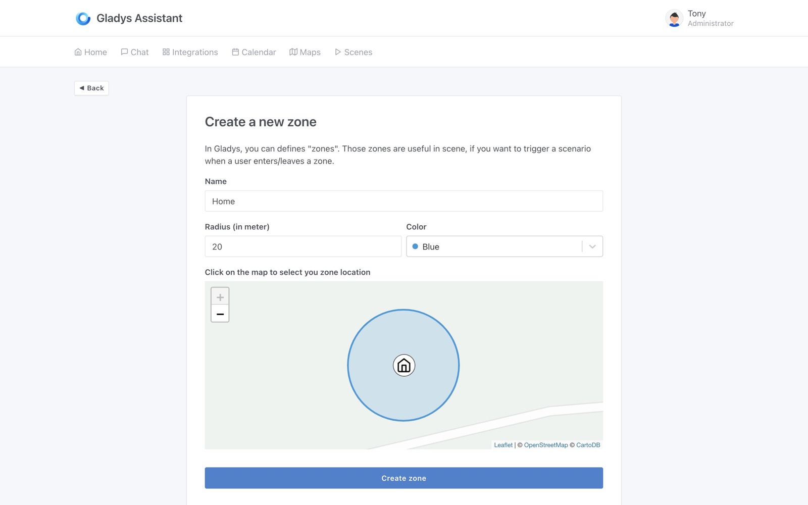Click the Back button
This screenshot has width=808, height=505.
[x=91, y=88]
